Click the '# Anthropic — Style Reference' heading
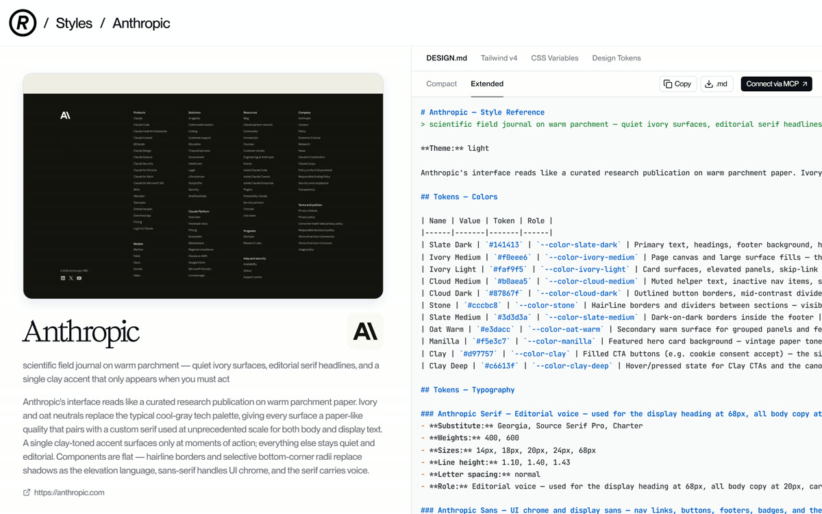Image resolution: width=822 pixels, height=514 pixels. (482, 112)
